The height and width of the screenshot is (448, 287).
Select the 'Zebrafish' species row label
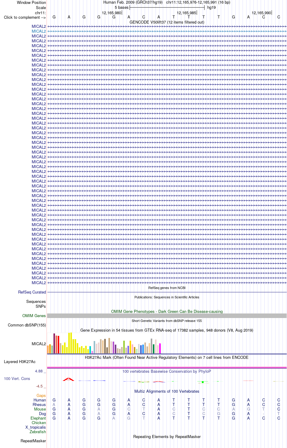[x=38, y=432]
